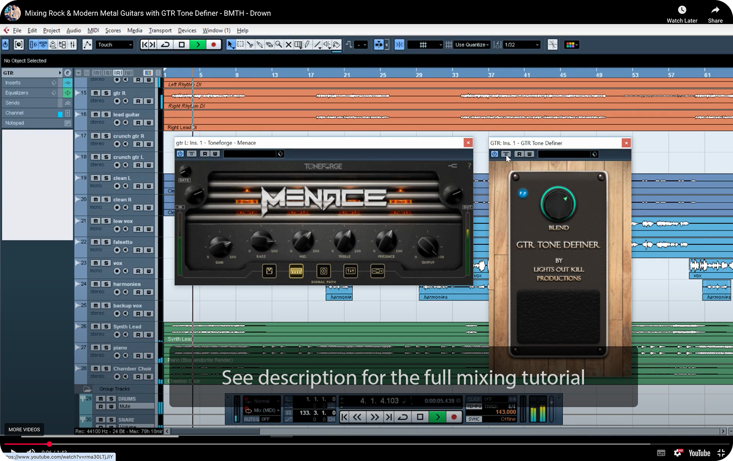Image resolution: width=733 pixels, height=461 pixels.
Task: Open the color palette dropdown in toolbar
Action: [572, 45]
